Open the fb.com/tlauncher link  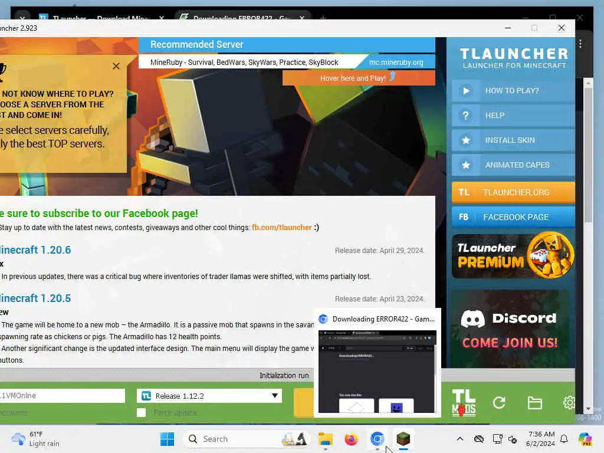[x=281, y=228]
